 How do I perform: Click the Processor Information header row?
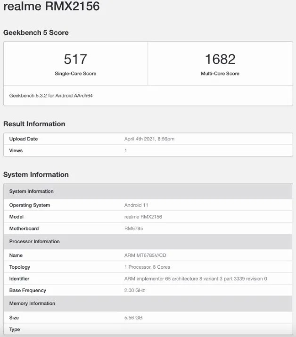pyautogui.click(x=148, y=241)
